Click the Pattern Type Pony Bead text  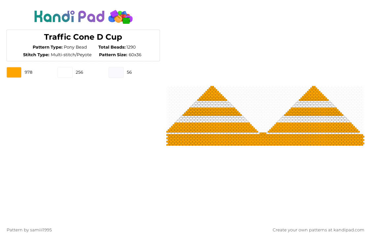coord(60,47)
